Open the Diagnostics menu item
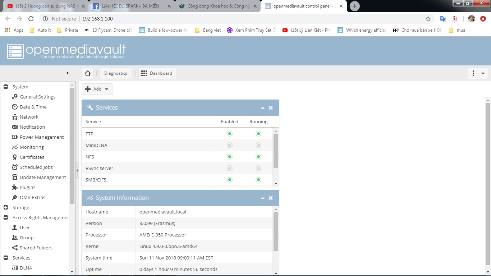The image size is (491, 276). (116, 73)
